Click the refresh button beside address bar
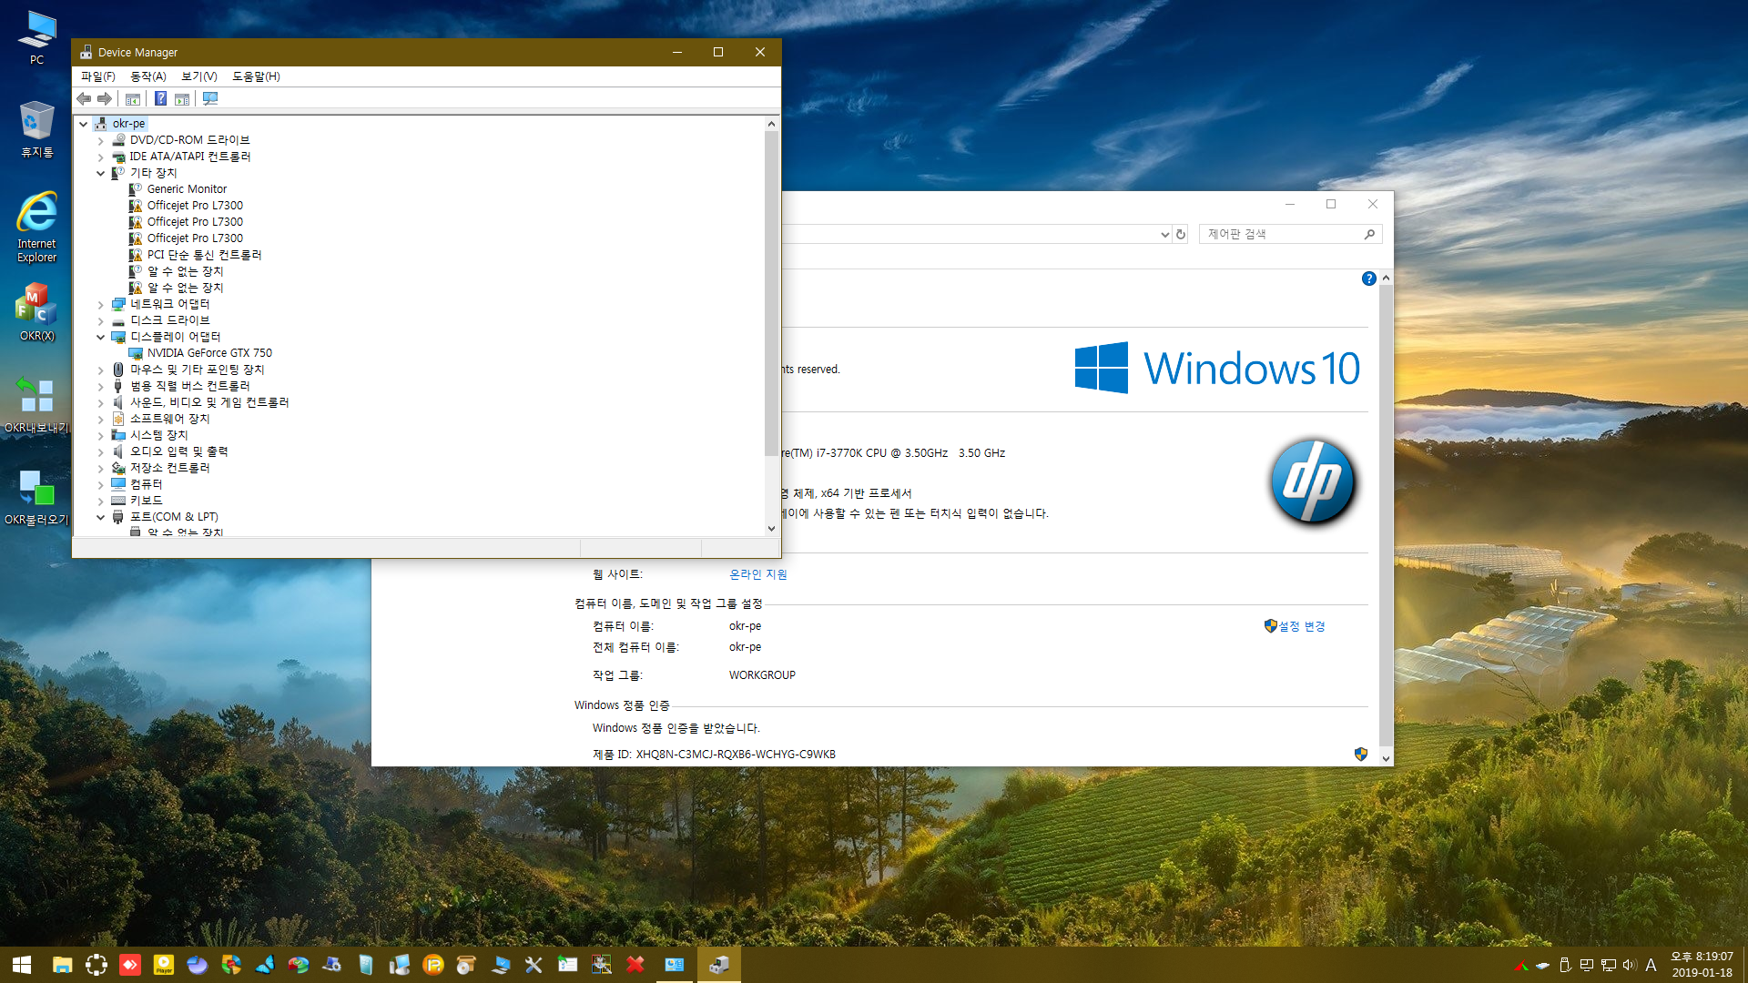The image size is (1748, 983). (1181, 234)
